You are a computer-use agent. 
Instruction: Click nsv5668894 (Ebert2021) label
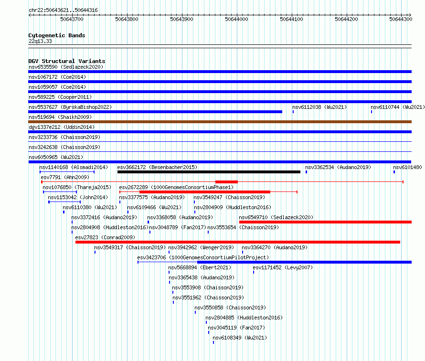click(x=200, y=267)
